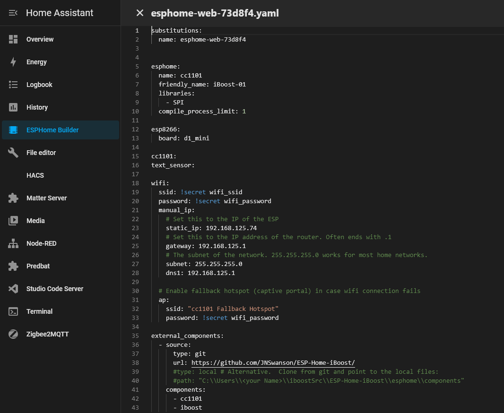Click 'type: git' line
Viewport: 504px width, 413px height.
point(189,354)
